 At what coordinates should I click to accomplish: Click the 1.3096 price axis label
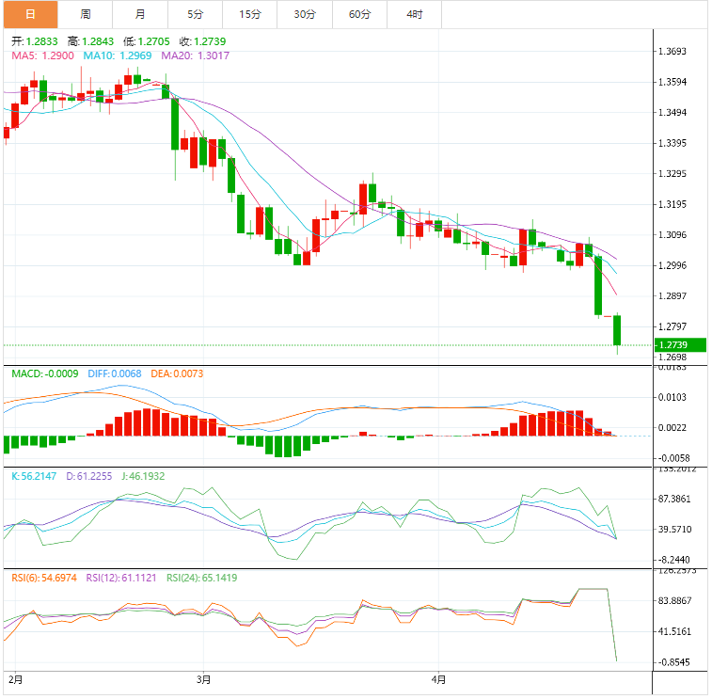tap(672, 235)
